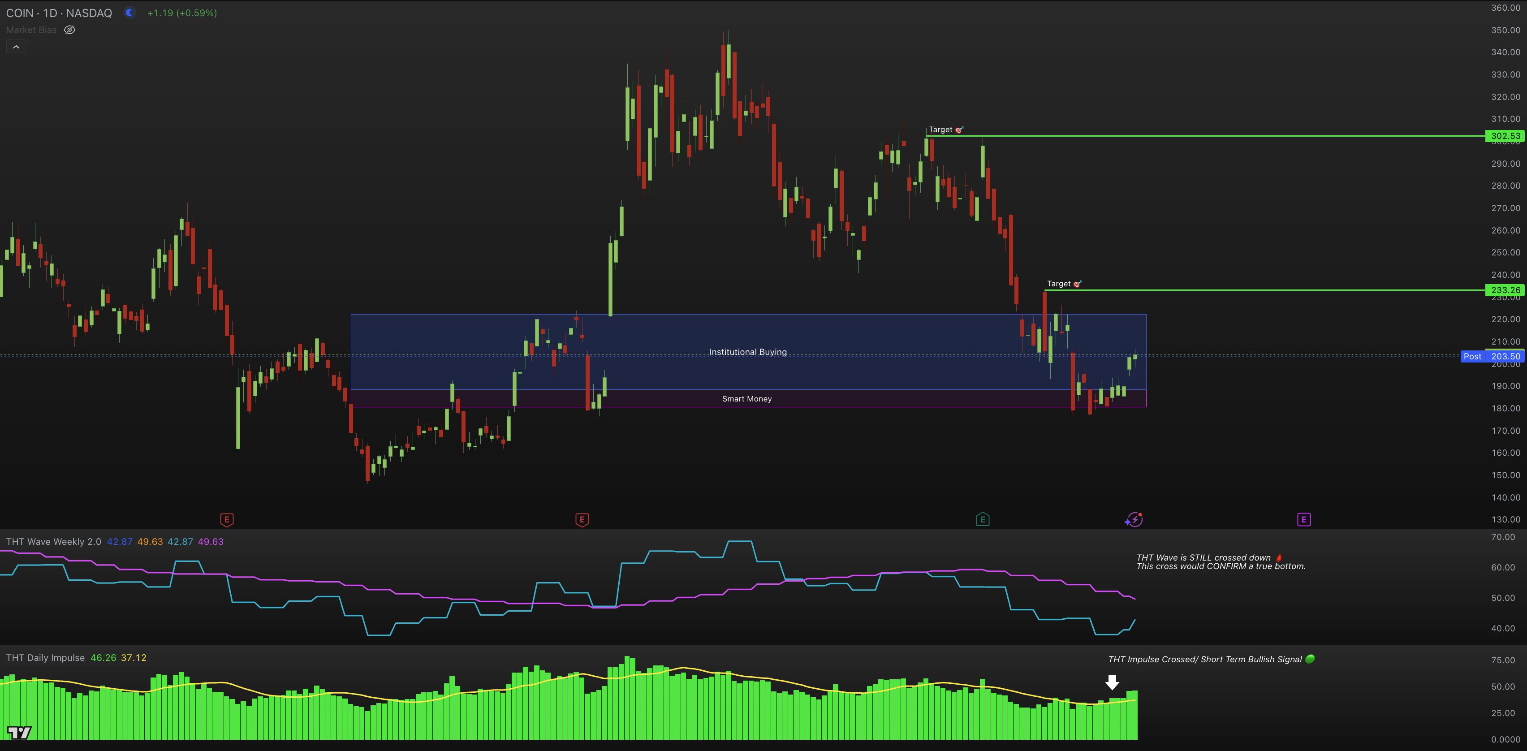Image resolution: width=1527 pixels, height=751 pixels.
Task: Select the THT Daily Impulse legend label
Action: tap(45, 658)
